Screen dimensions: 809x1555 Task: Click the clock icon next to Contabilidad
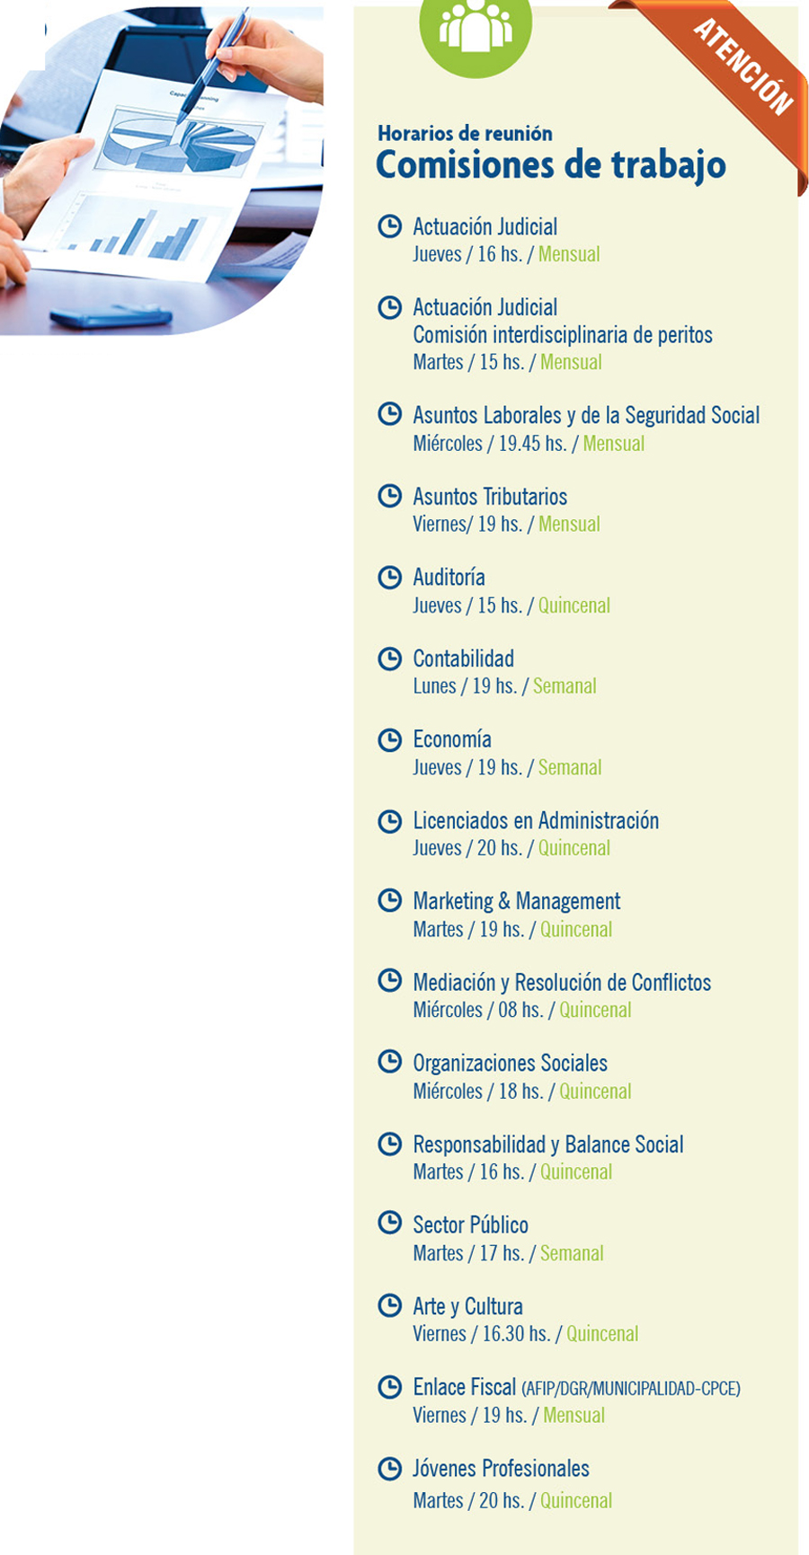389,658
